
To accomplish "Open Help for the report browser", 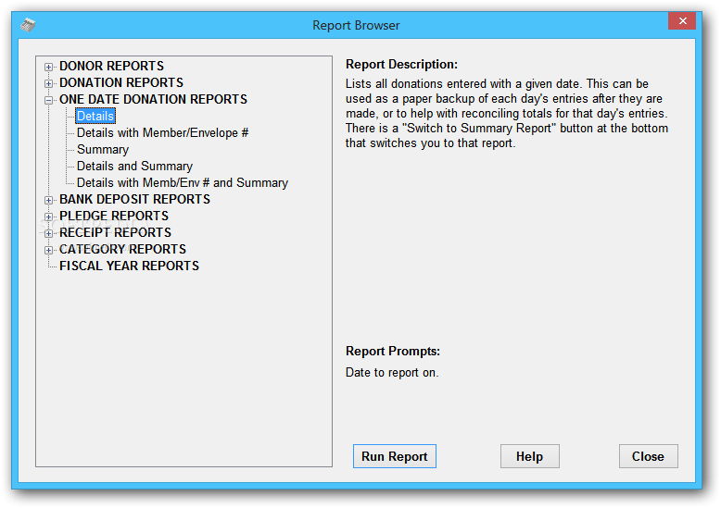I will point(530,456).
